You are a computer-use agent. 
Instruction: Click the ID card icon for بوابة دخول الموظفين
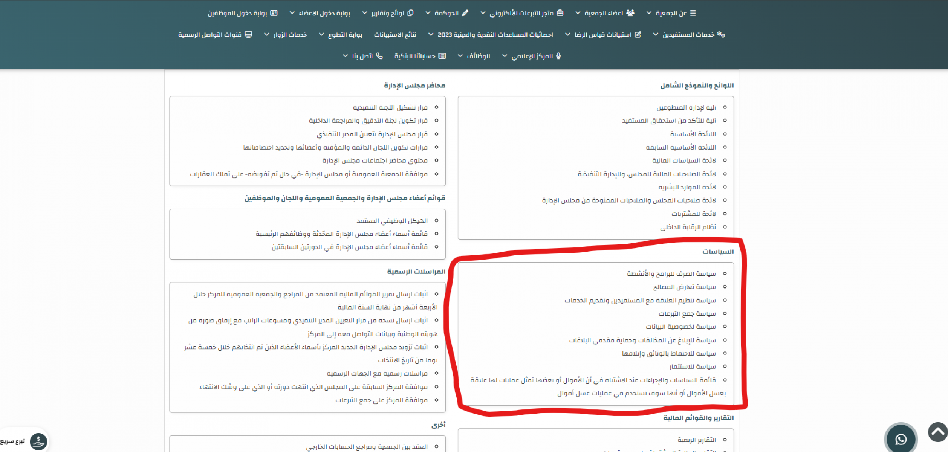pos(274,13)
